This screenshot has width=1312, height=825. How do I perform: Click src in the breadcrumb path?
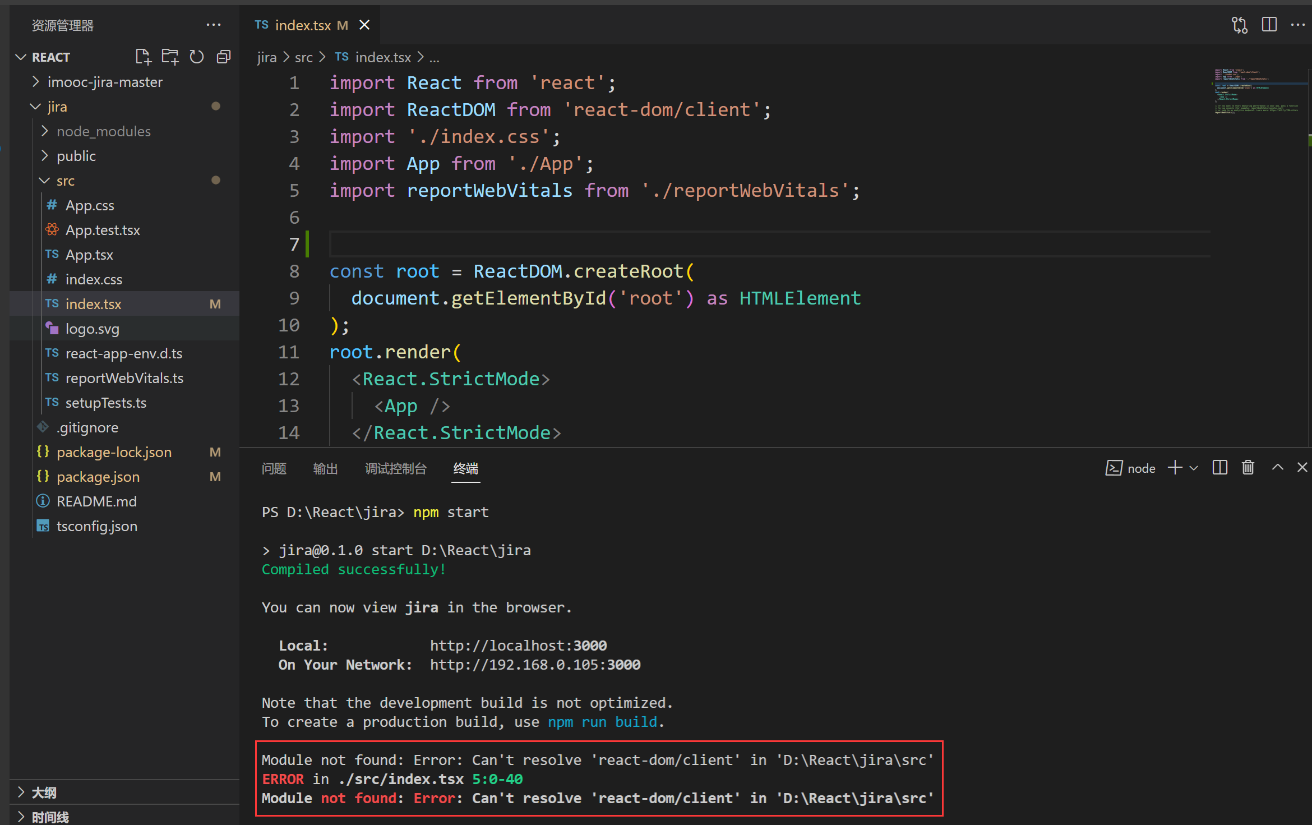point(304,57)
